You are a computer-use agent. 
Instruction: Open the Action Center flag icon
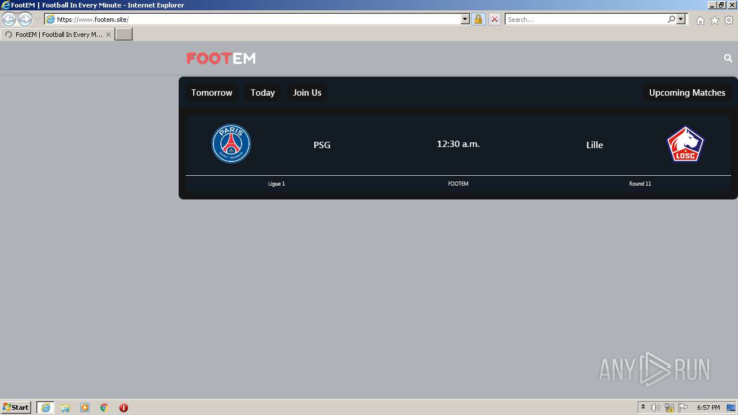pyautogui.click(x=683, y=408)
